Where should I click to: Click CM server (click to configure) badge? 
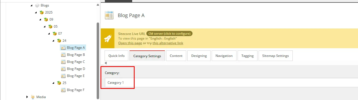pos(170,34)
